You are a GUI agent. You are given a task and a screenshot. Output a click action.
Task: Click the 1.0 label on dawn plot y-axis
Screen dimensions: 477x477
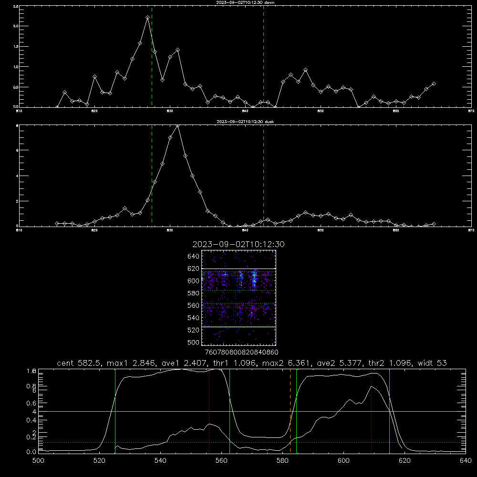coord(16,67)
